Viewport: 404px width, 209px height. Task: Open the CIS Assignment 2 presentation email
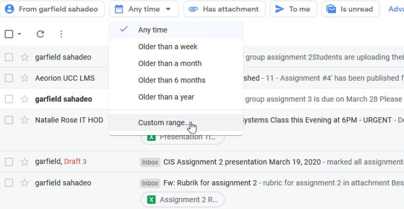tap(242, 162)
